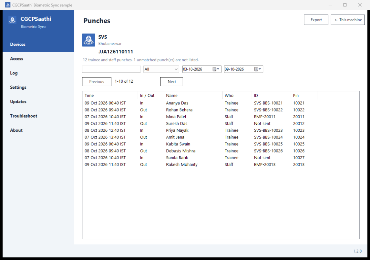Click ID EMP-20011 in the list

[x=264, y=117]
